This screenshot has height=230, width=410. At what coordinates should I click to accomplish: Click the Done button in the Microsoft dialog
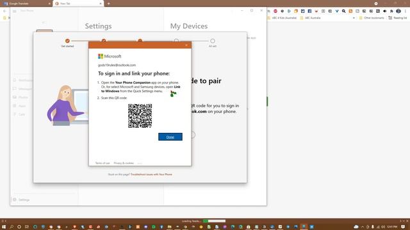tap(170, 137)
